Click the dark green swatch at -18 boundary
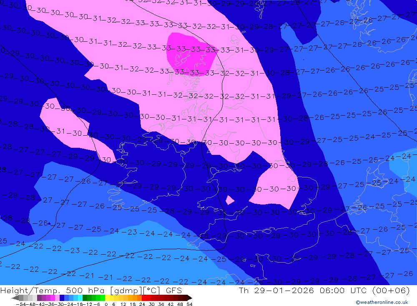This screenshot has width=417, height=306. pos(85,298)
